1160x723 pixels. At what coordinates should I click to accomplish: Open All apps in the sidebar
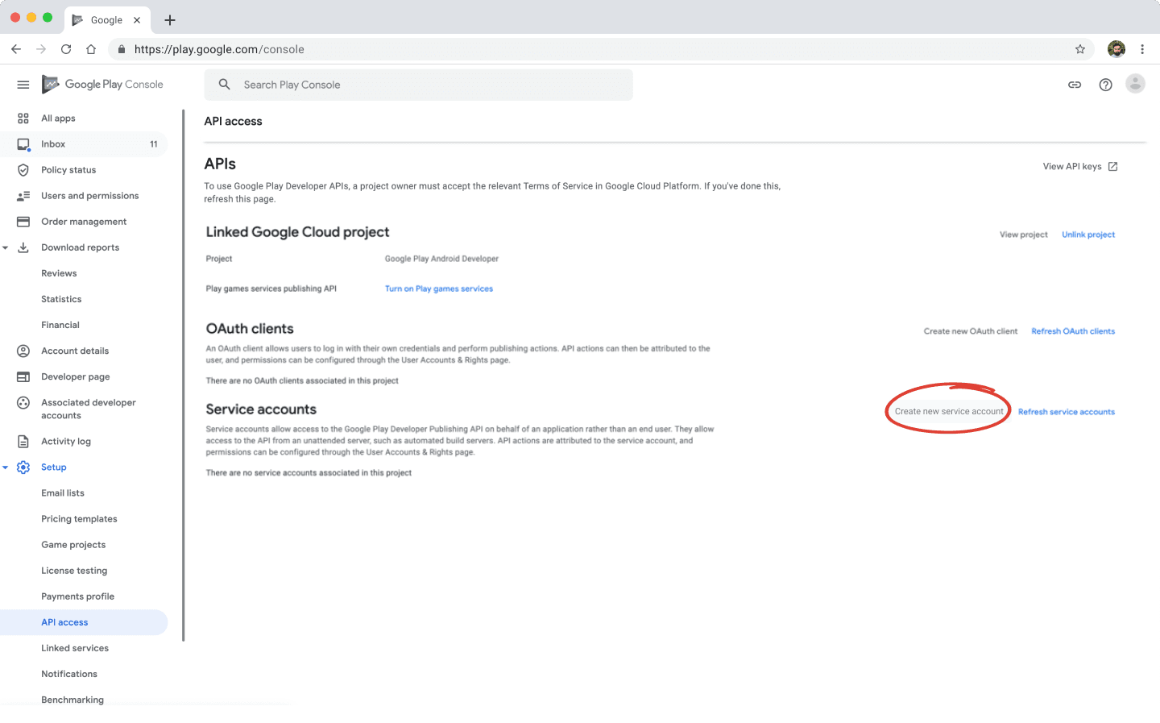(58, 118)
